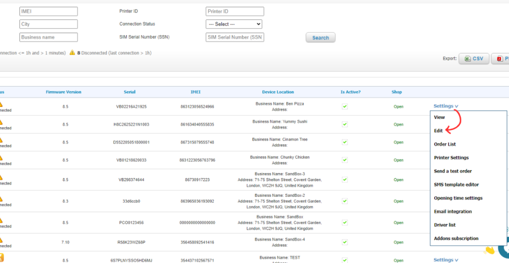Toggle Is Active checkbox for Yummy Sushi

(x=344, y=124)
